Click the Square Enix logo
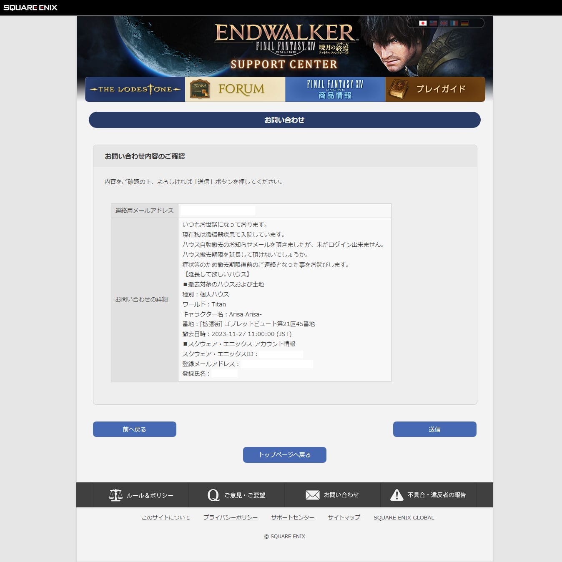The image size is (562, 562). coord(30,8)
